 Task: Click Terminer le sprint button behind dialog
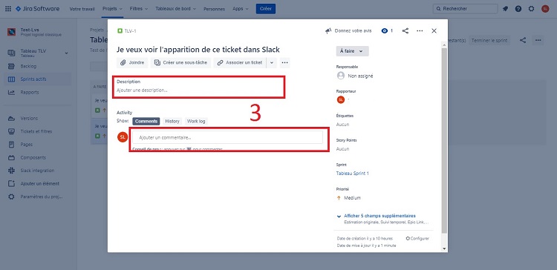pos(489,41)
